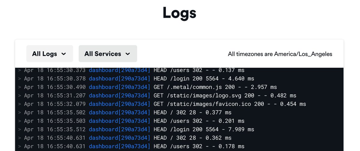Click the HEAD /login 7.989 ms log line
The height and width of the screenshot is (151, 360).
pos(136,129)
